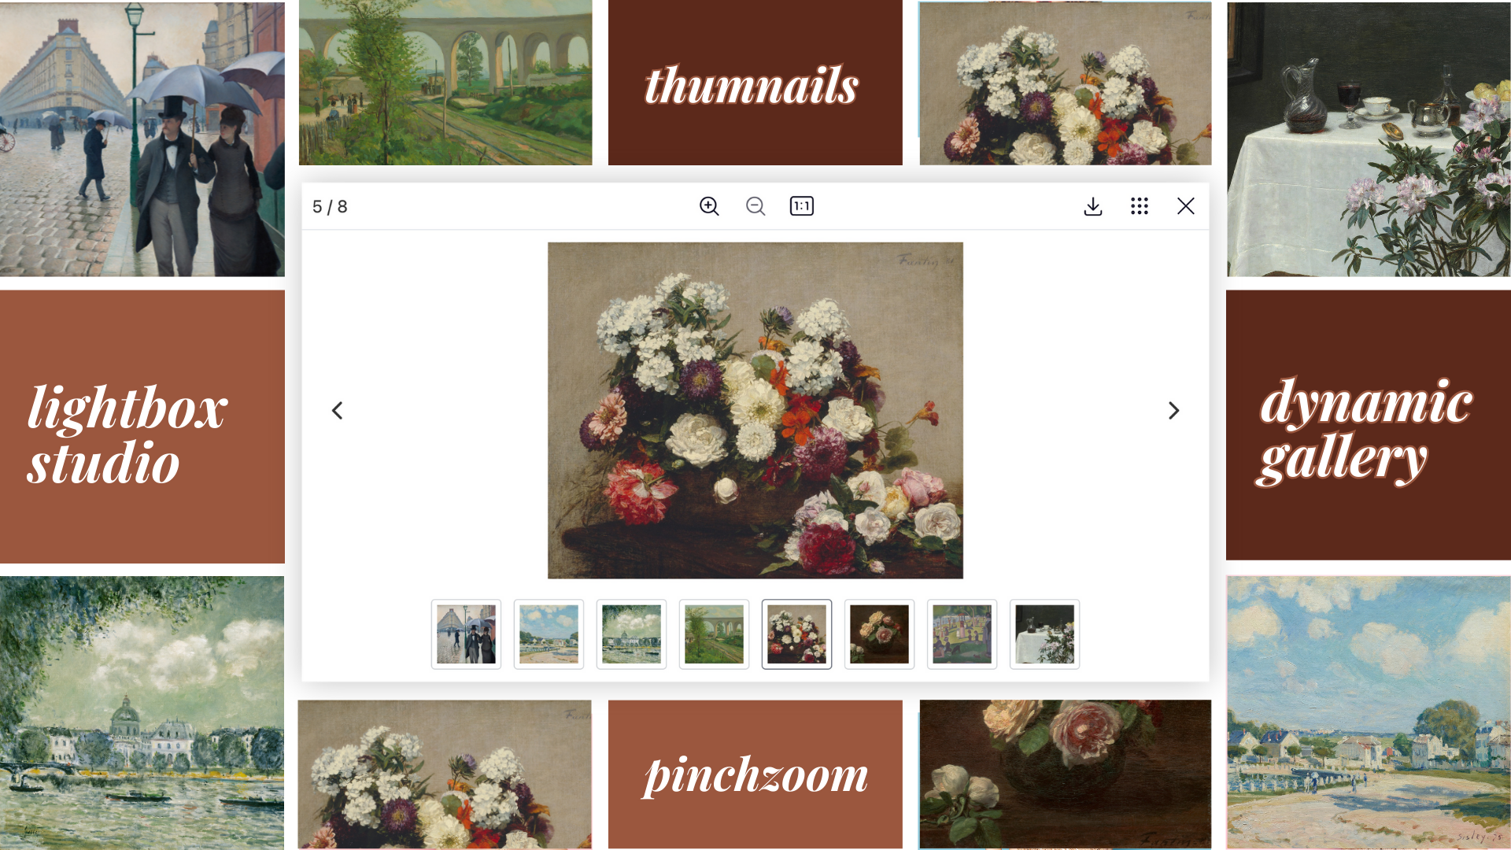Select the 6th thumbnail in the filmstrip
1511x850 pixels.
tap(879, 633)
